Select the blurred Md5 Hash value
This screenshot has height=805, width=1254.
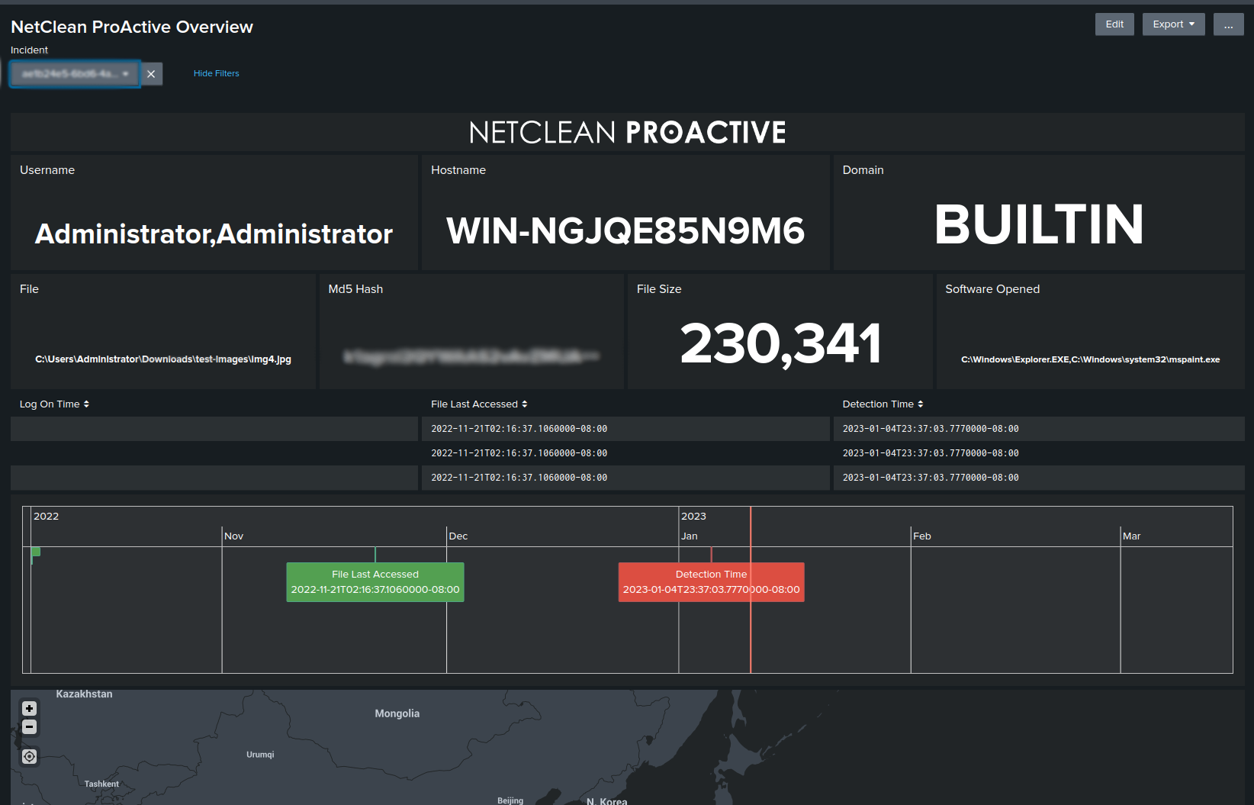(471, 356)
